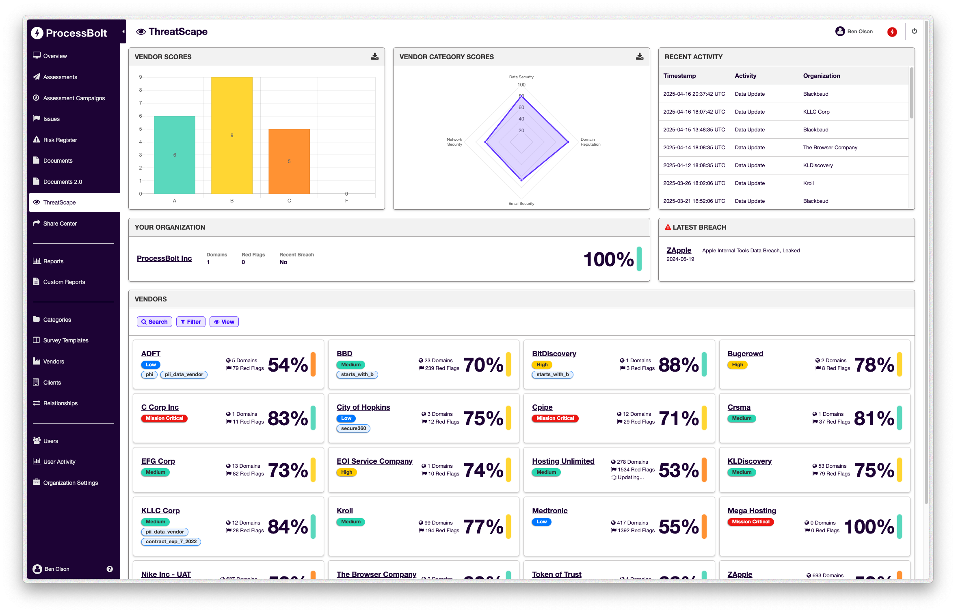This screenshot has width=956, height=613.
Task: Click the lightning bolt icon in the header
Action: point(892,31)
